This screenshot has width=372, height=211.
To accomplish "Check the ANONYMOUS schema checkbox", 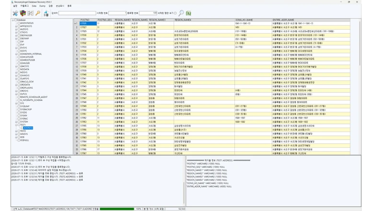I will (x=19, y=23).
